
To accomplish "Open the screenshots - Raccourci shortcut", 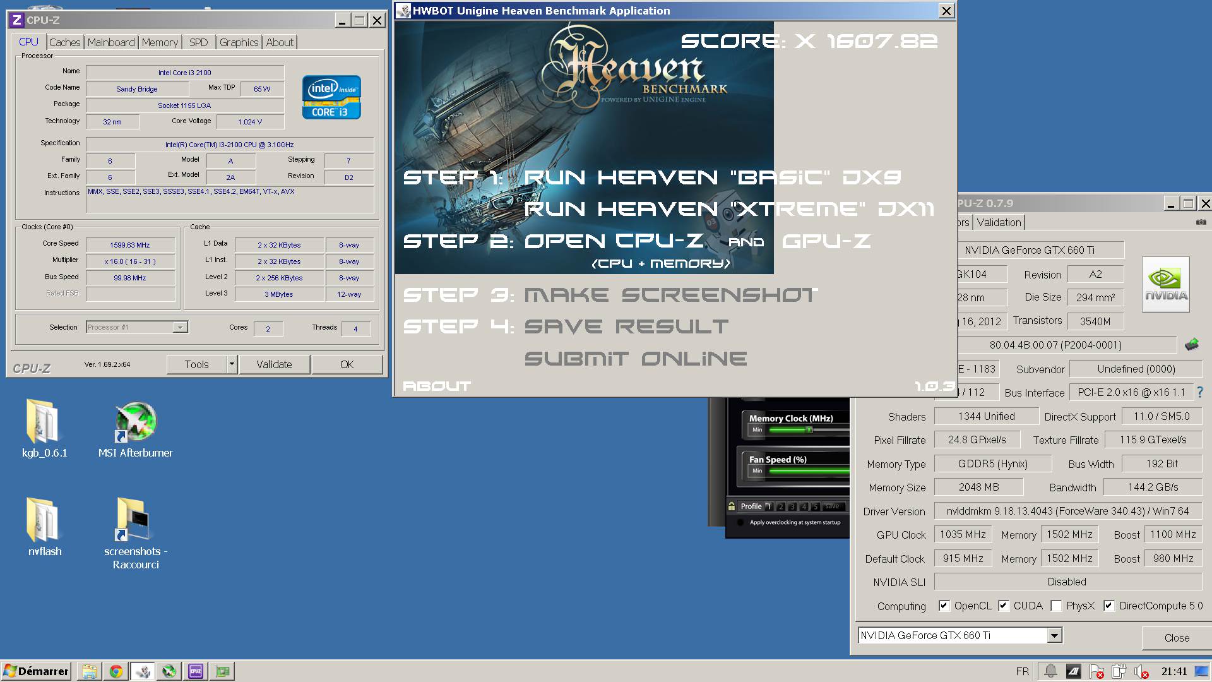I will 134,519.
